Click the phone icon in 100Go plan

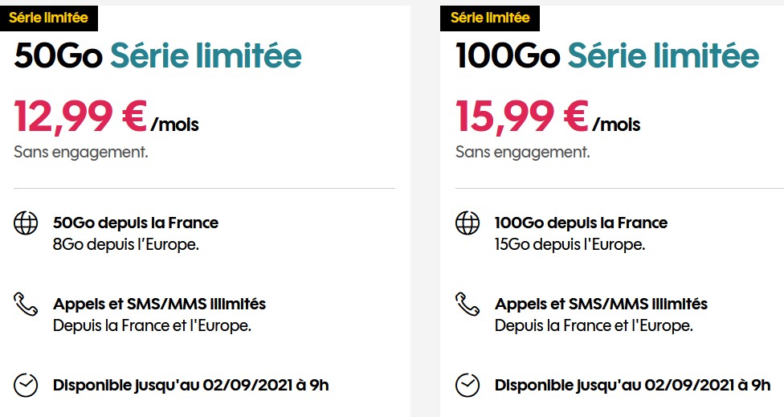pos(468,304)
